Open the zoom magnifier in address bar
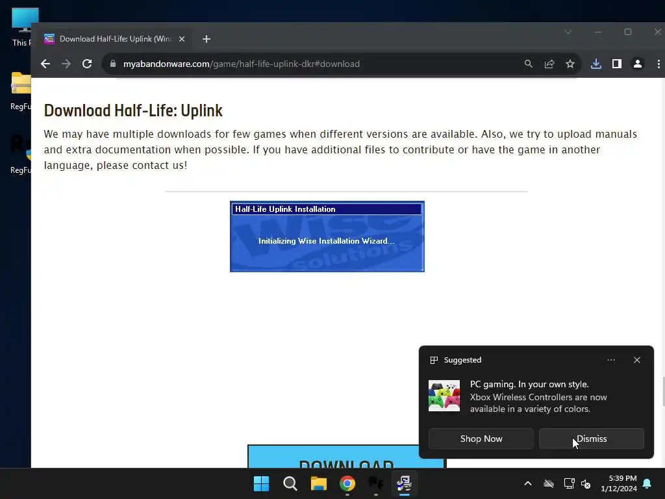The image size is (665, 499). [529, 64]
